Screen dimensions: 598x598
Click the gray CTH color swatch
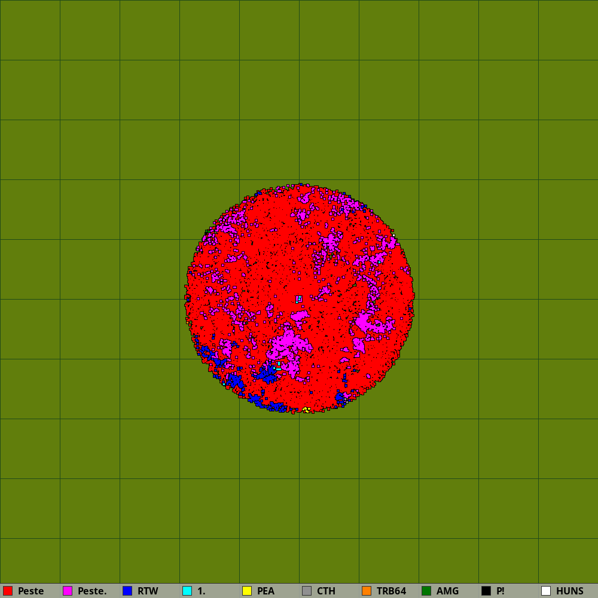[307, 591]
